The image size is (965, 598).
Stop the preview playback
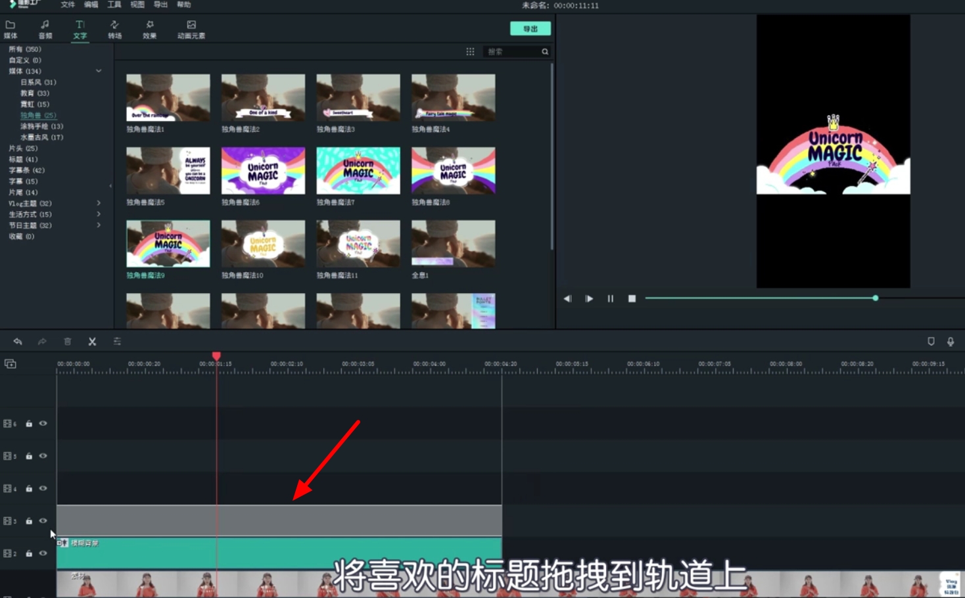632,298
